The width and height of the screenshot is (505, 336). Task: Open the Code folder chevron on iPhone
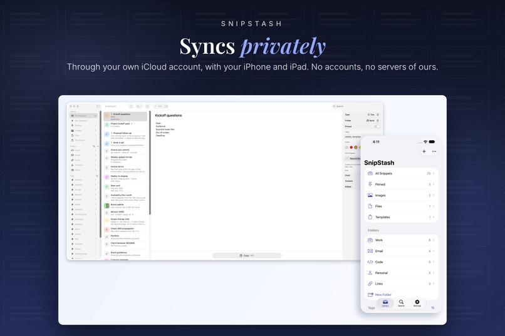[x=434, y=262]
